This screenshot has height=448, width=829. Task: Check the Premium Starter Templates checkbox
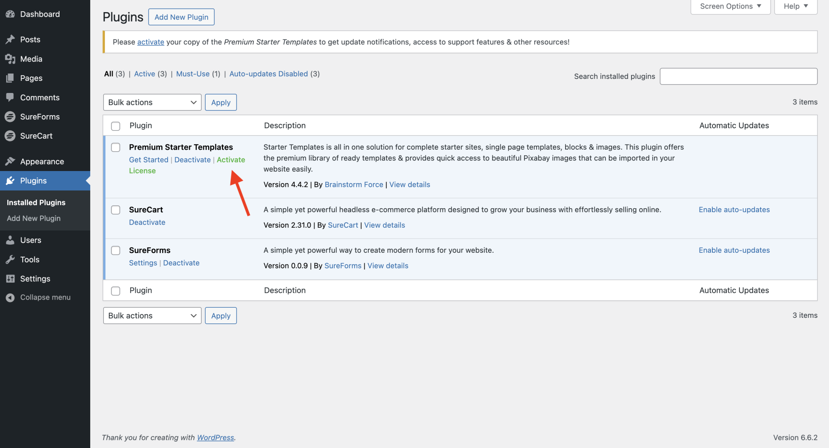pos(115,147)
